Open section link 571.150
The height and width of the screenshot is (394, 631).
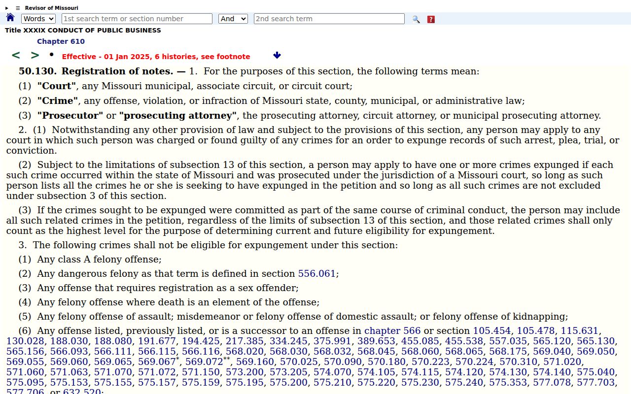201,372
